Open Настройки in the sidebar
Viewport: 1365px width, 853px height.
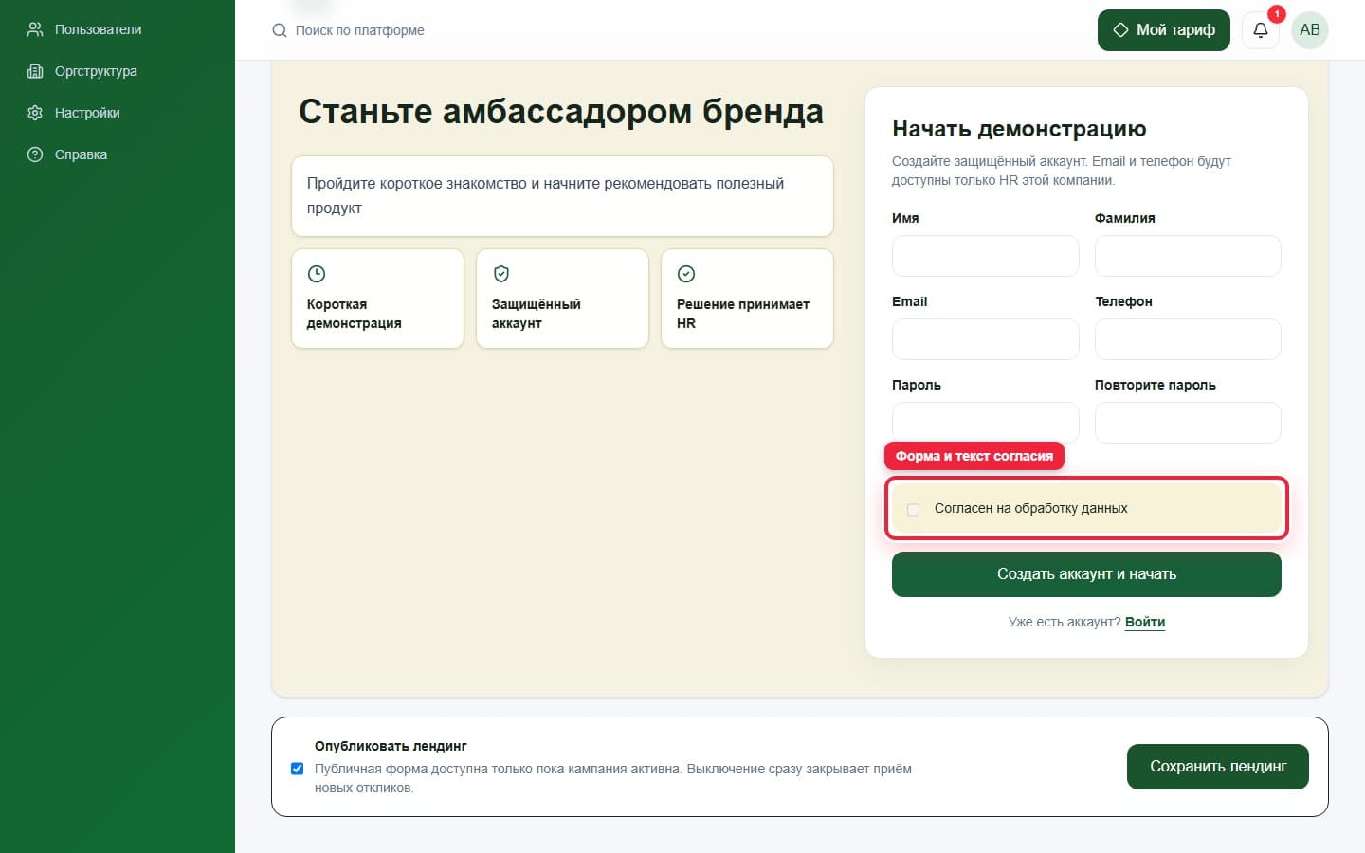[x=87, y=113]
